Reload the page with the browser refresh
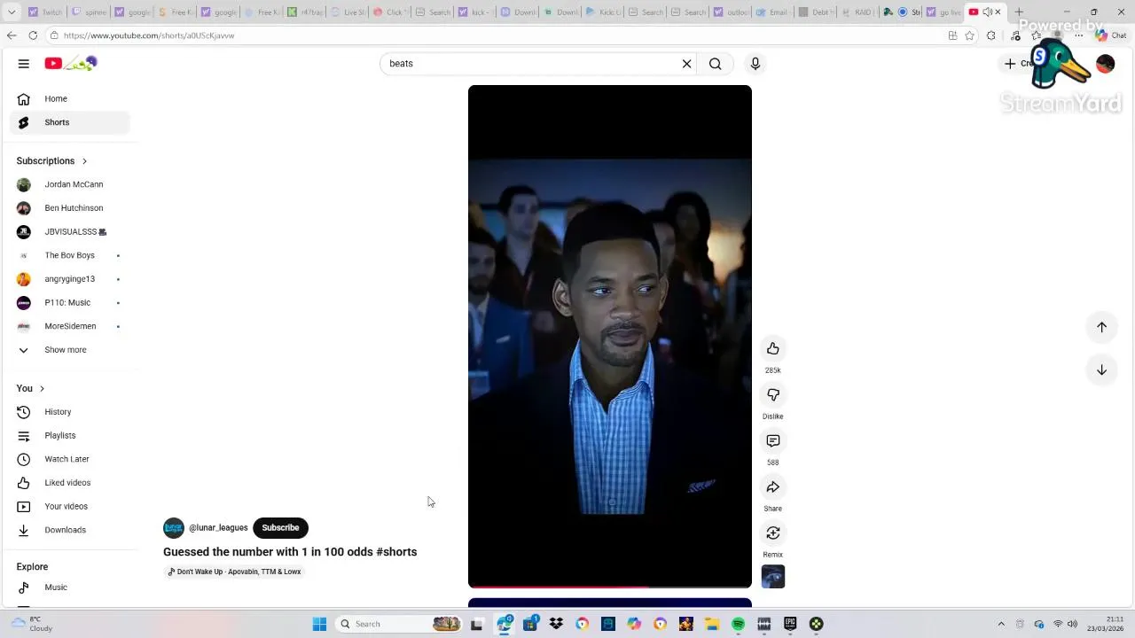This screenshot has height=638, width=1135. [33, 35]
